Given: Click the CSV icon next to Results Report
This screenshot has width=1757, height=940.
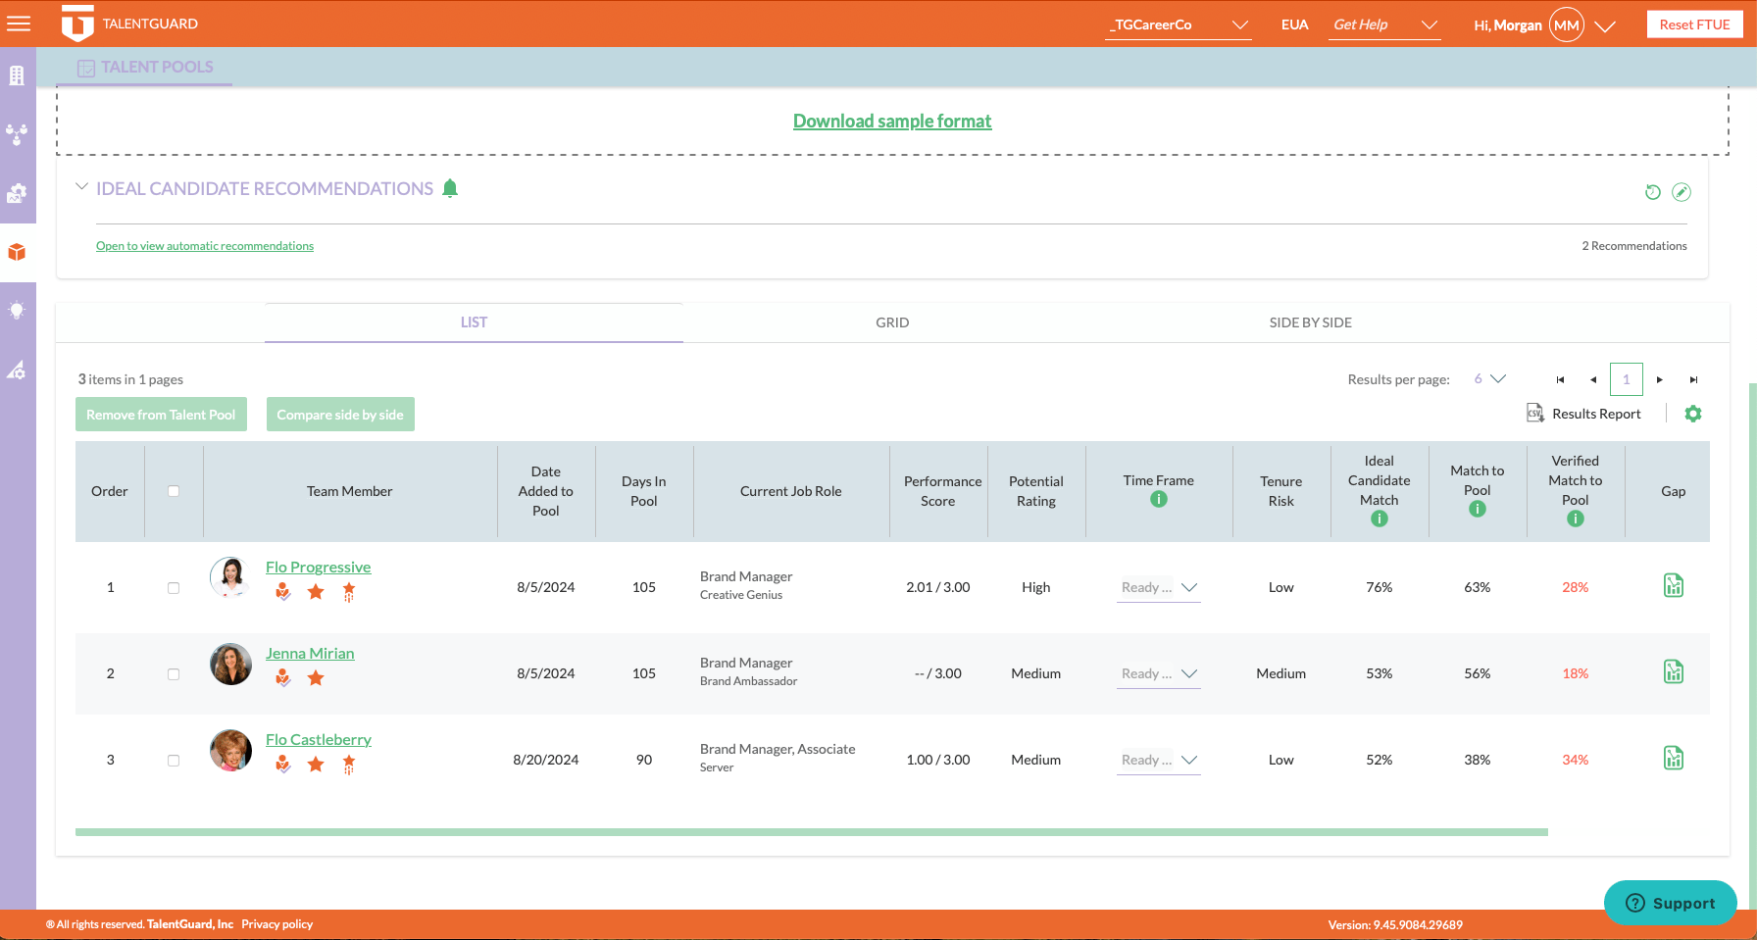Looking at the screenshot, I should 1534,413.
